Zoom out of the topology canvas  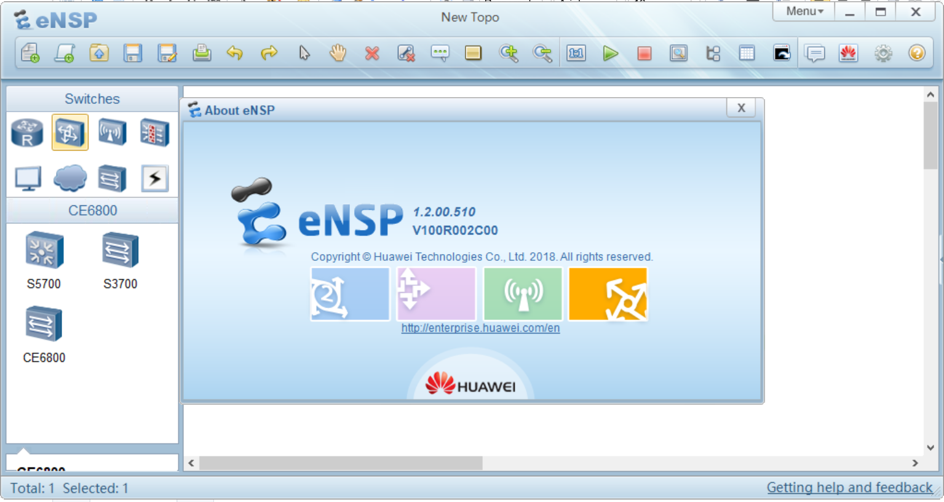(543, 54)
